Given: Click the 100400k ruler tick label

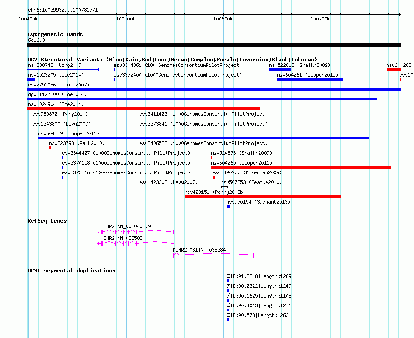Looking at the screenshot, I should click(x=28, y=19).
